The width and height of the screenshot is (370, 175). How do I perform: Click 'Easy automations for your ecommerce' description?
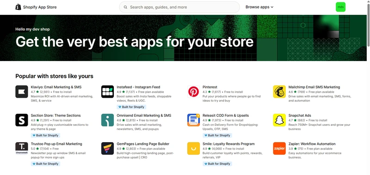(x=315, y=155)
